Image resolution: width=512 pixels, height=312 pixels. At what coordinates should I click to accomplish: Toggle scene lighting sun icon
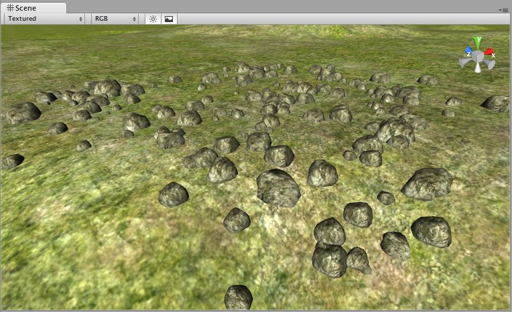click(x=153, y=19)
